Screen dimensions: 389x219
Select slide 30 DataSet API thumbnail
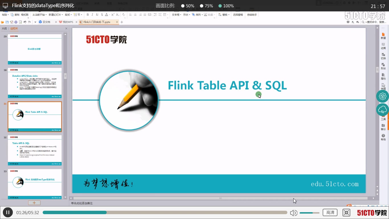coord(35,83)
